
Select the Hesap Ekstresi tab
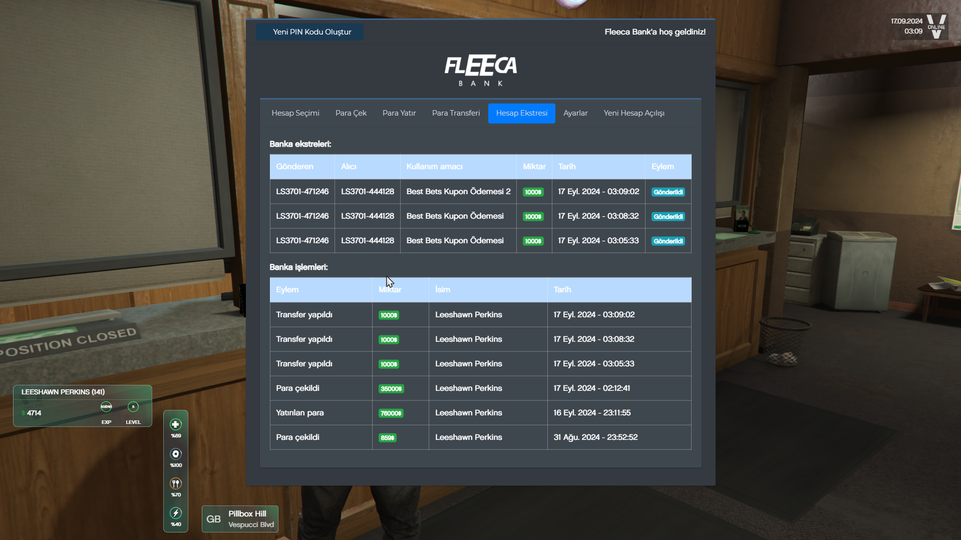point(521,113)
